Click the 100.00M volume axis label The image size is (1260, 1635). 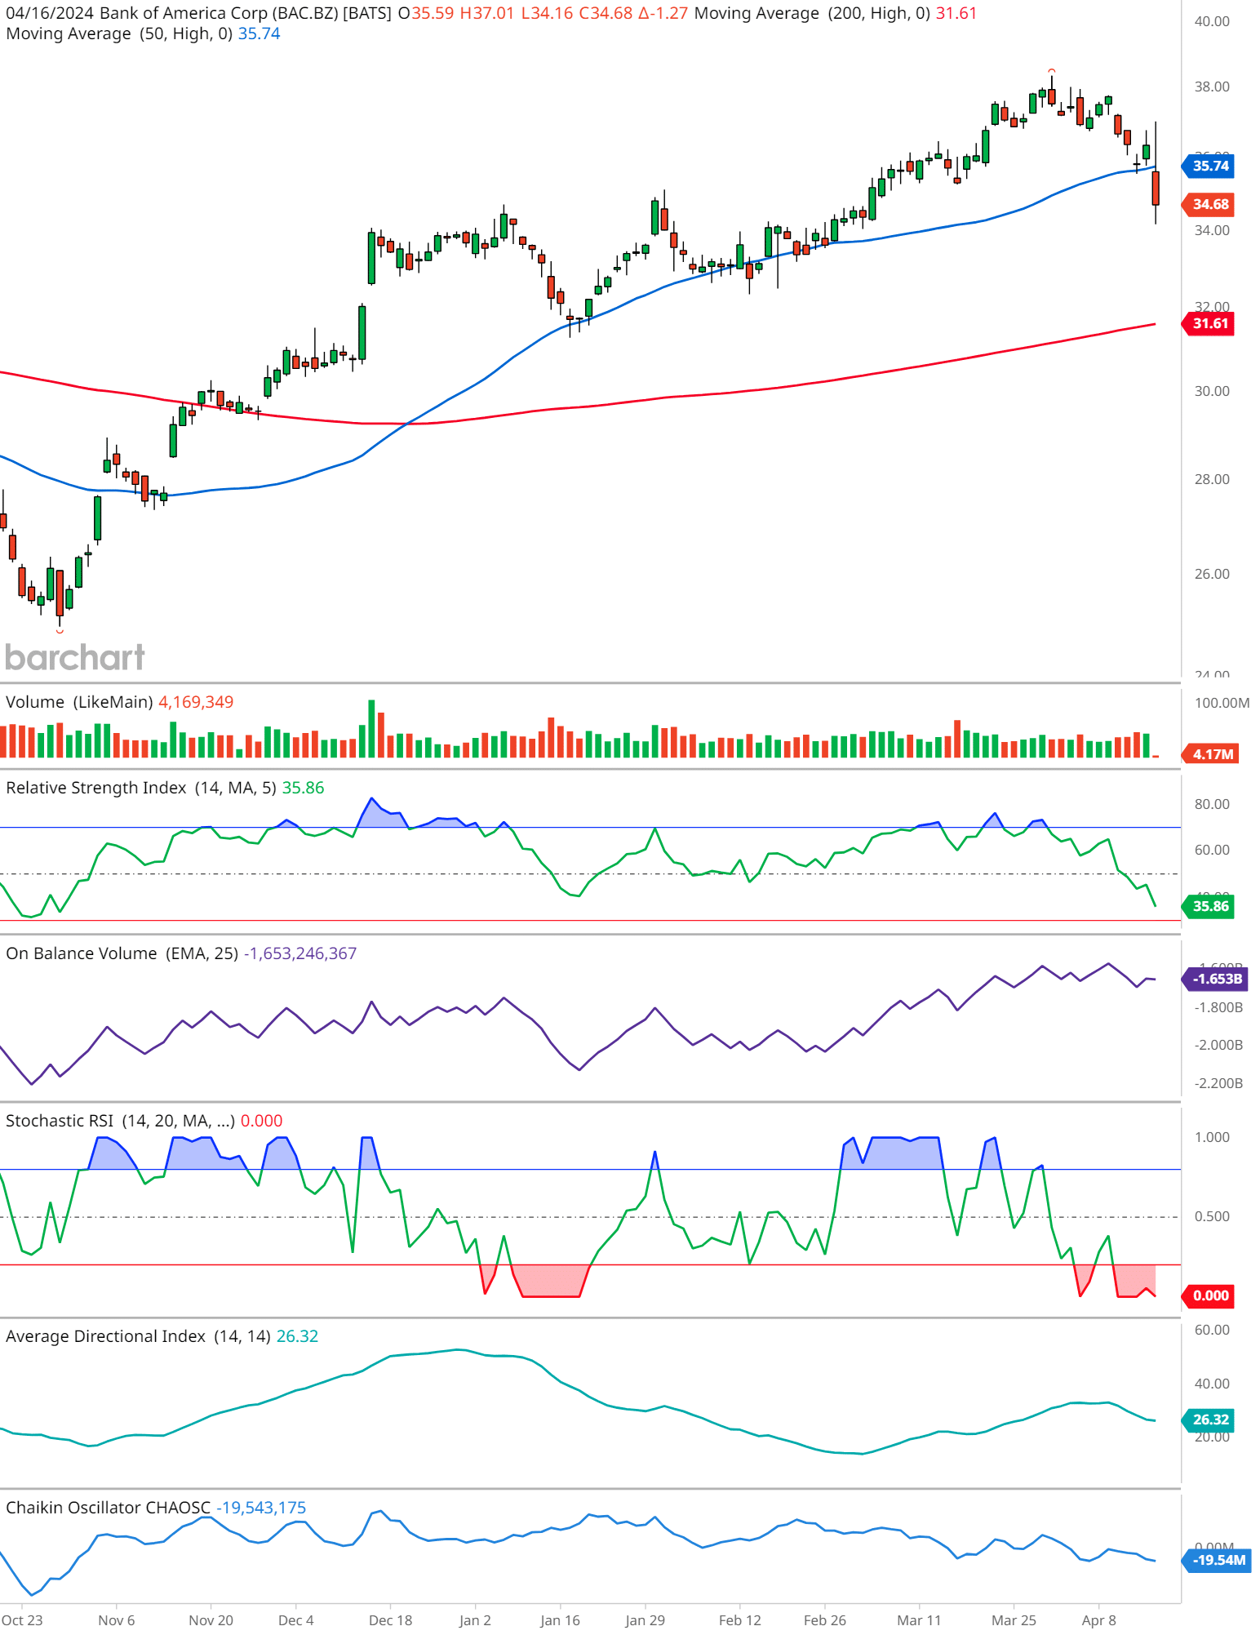click(1222, 703)
